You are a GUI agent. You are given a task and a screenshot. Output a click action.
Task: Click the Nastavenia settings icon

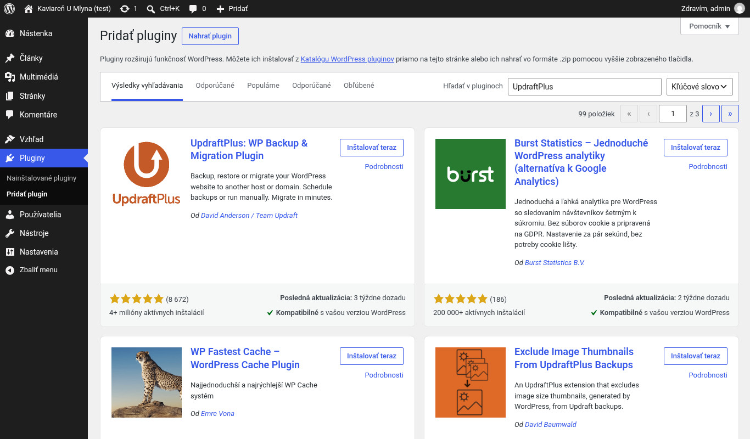(10, 252)
